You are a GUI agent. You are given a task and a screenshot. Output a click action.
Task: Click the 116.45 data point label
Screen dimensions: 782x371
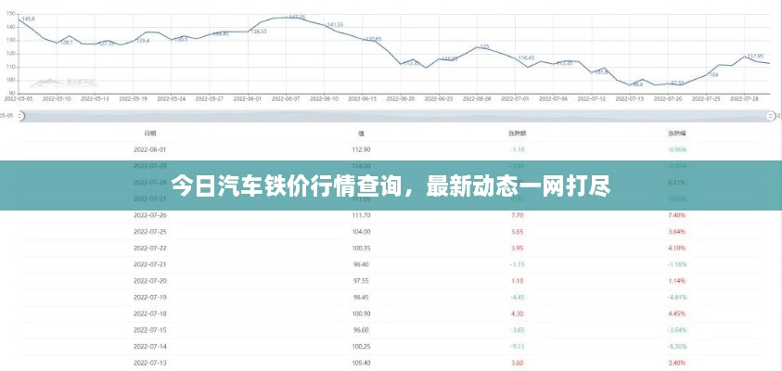[526, 58]
